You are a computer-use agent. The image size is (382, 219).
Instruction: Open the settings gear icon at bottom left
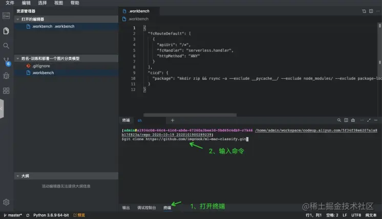6,202
